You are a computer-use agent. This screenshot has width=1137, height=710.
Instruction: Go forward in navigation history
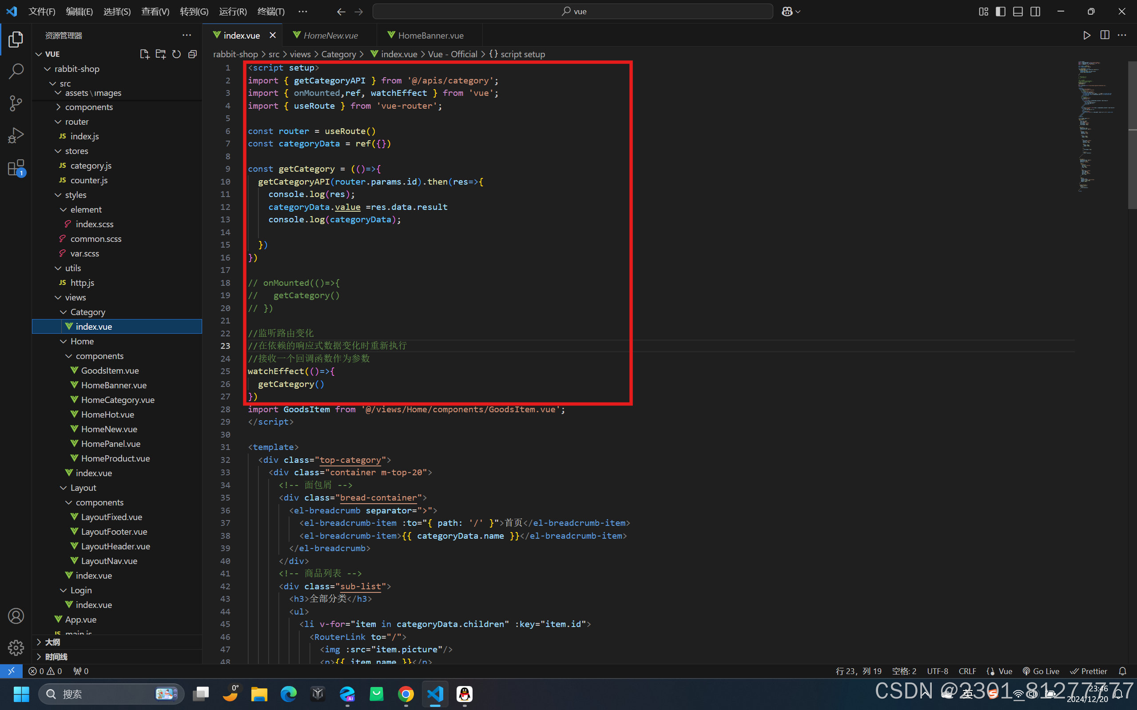pos(358,11)
